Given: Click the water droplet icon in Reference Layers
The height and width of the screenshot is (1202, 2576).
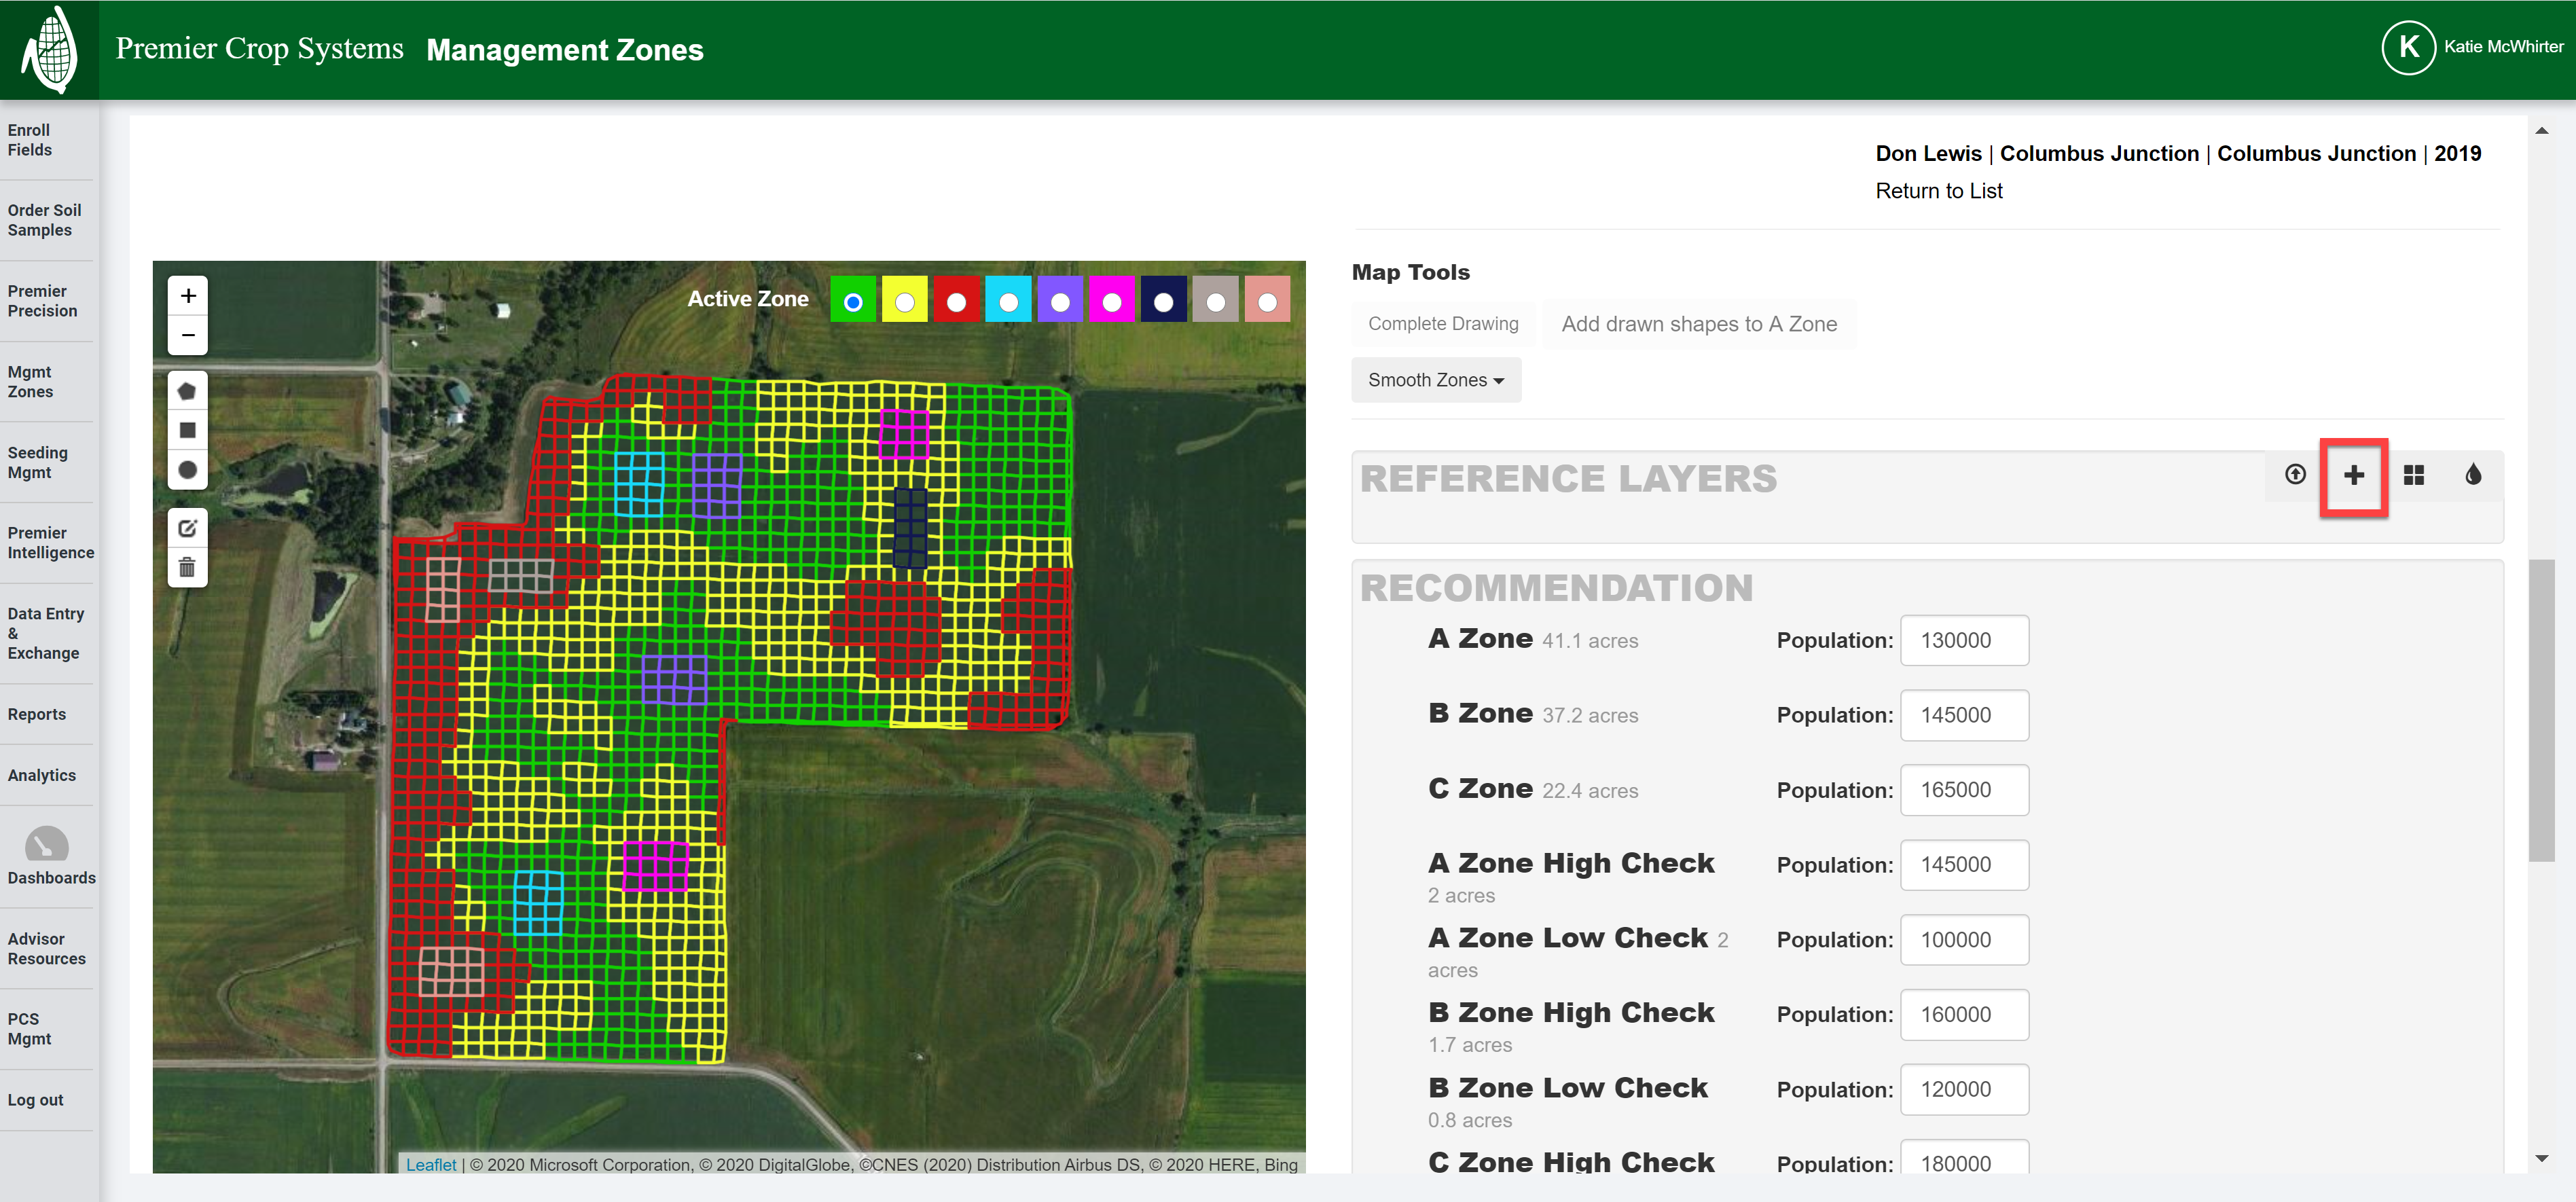Looking at the screenshot, I should (x=2473, y=476).
